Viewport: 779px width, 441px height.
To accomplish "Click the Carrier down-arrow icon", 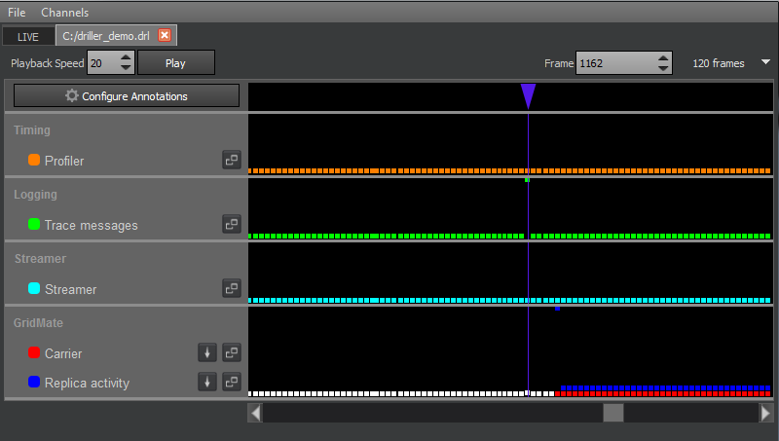I will pos(207,353).
